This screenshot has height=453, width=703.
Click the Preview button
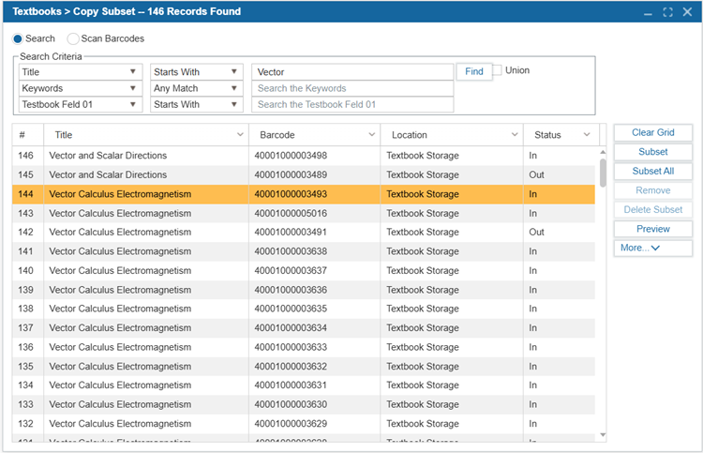click(652, 229)
